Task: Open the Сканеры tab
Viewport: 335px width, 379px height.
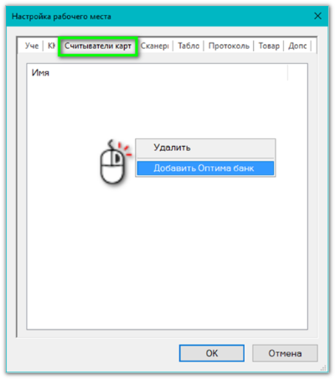Action: [x=155, y=46]
